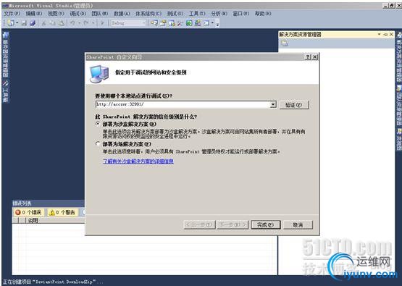Open the 窗口 (Window) menu
The image size is (402, 286).
[x=241, y=13]
